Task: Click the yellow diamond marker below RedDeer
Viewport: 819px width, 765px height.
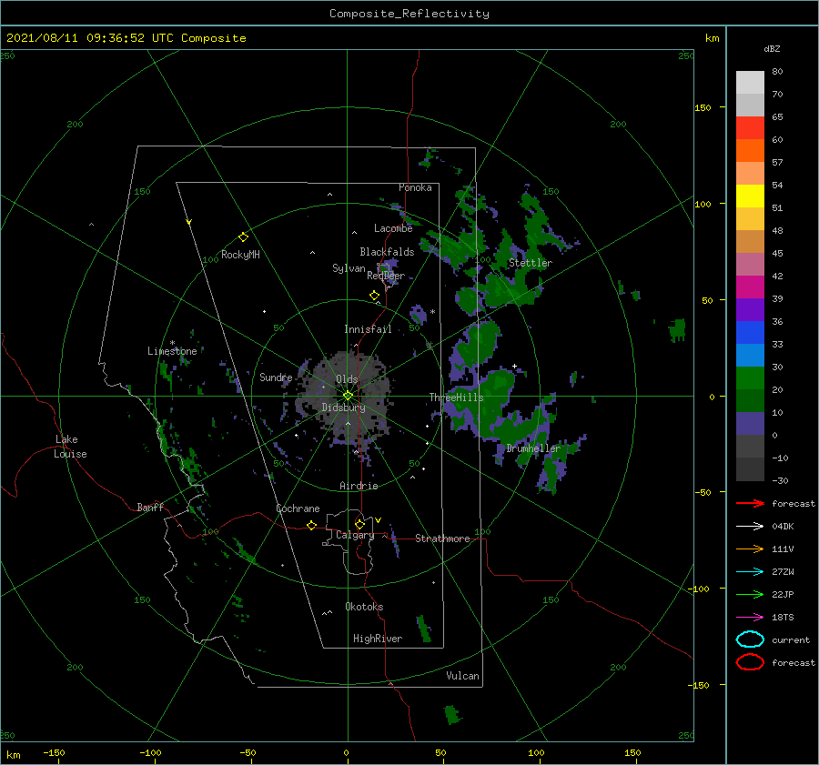Action: click(374, 296)
